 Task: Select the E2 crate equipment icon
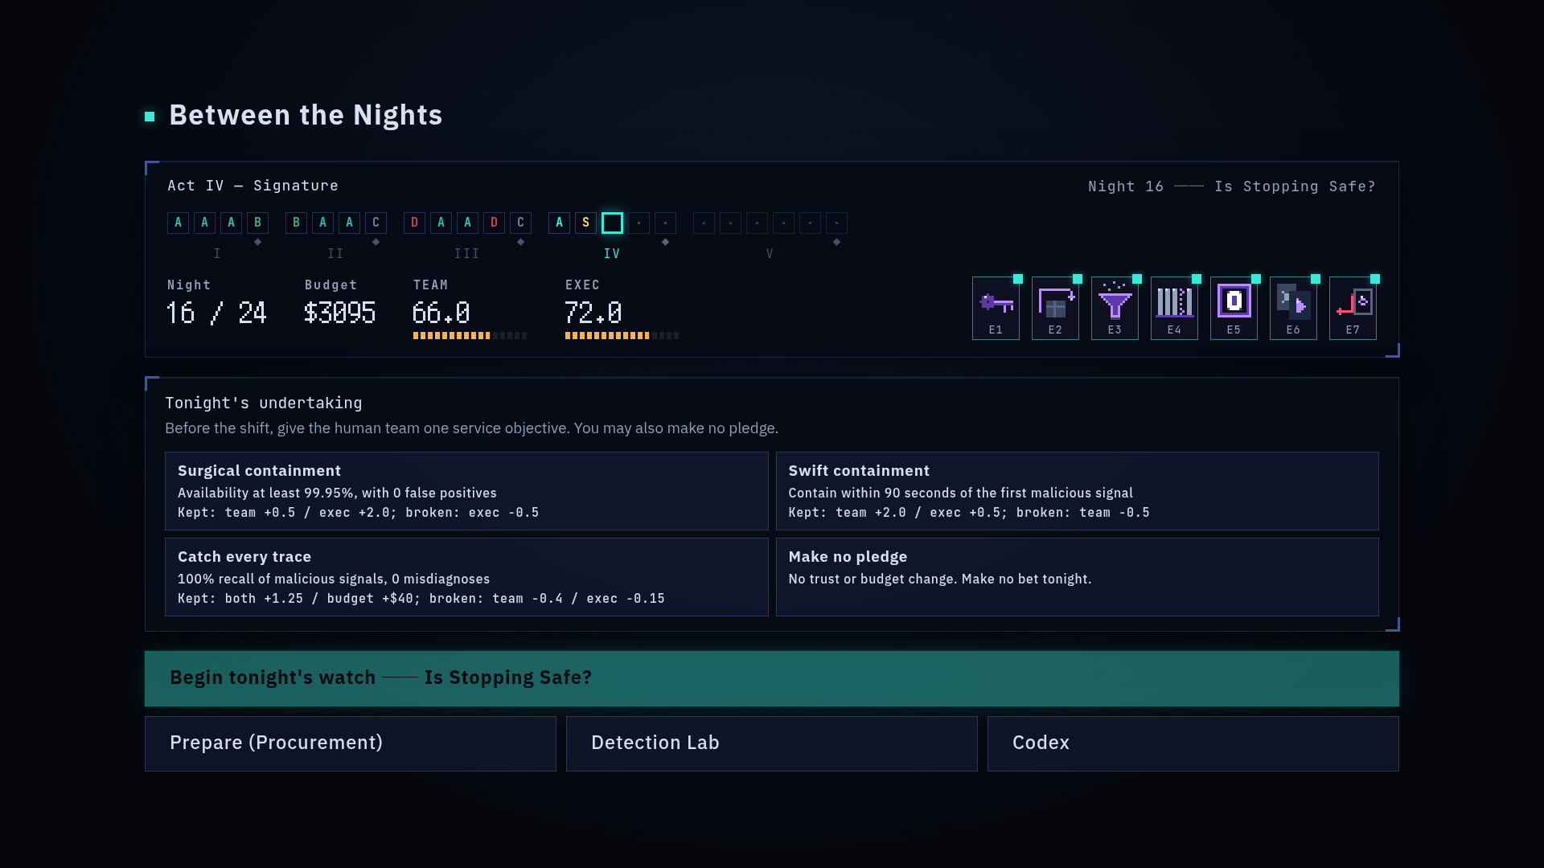[x=1055, y=308]
